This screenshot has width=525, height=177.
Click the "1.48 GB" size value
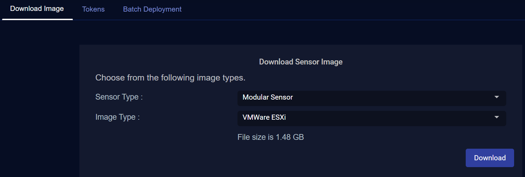[x=290, y=137]
